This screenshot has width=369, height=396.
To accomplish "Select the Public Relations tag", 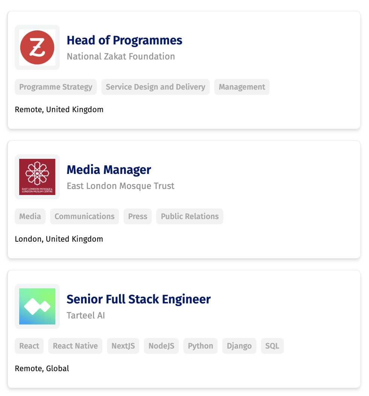I will click(189, 216).
